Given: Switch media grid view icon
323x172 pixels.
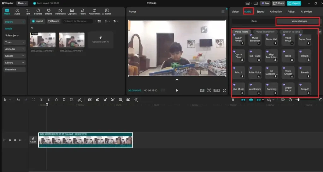Looking at the screenshot, I should (99, 21).
